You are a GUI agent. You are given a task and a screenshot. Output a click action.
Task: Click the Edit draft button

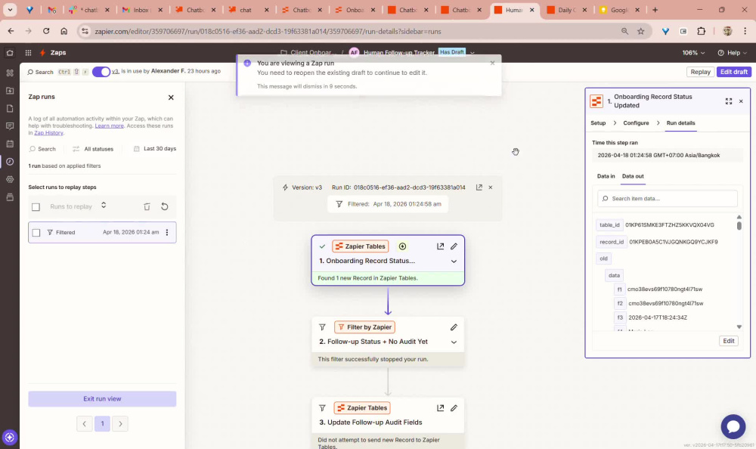(x=733, y=72)
